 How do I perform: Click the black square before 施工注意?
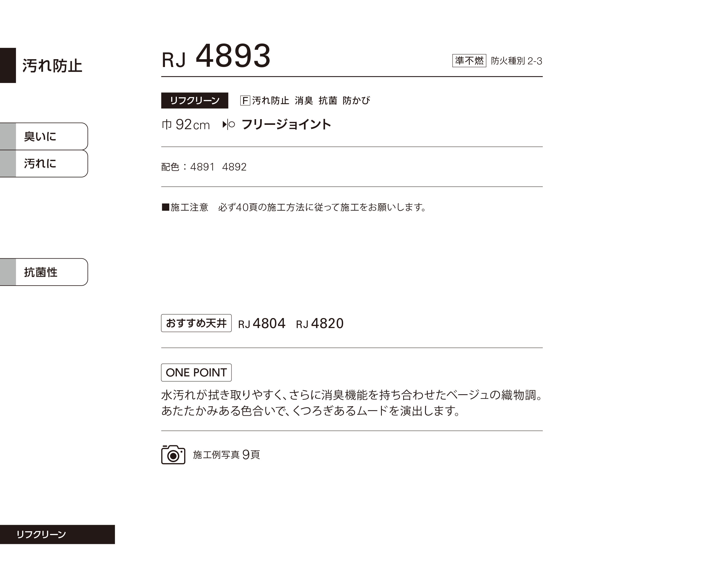pos(165,207)
